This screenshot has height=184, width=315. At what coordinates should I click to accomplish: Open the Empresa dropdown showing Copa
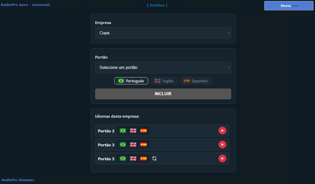163,33
